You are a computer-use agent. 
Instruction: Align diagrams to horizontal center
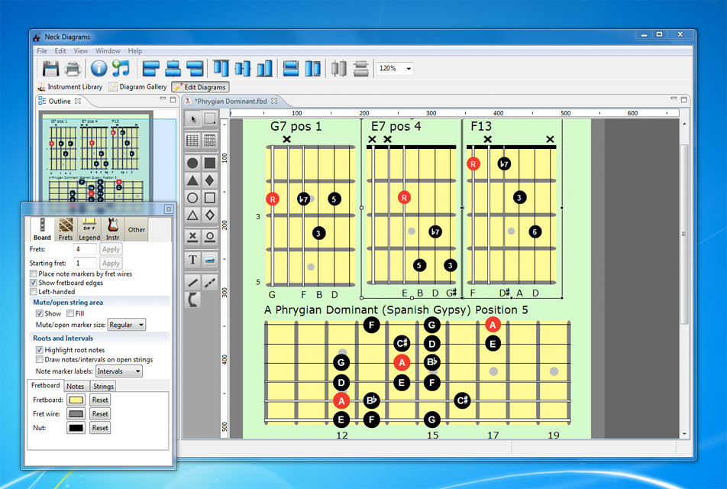point(173,69)
